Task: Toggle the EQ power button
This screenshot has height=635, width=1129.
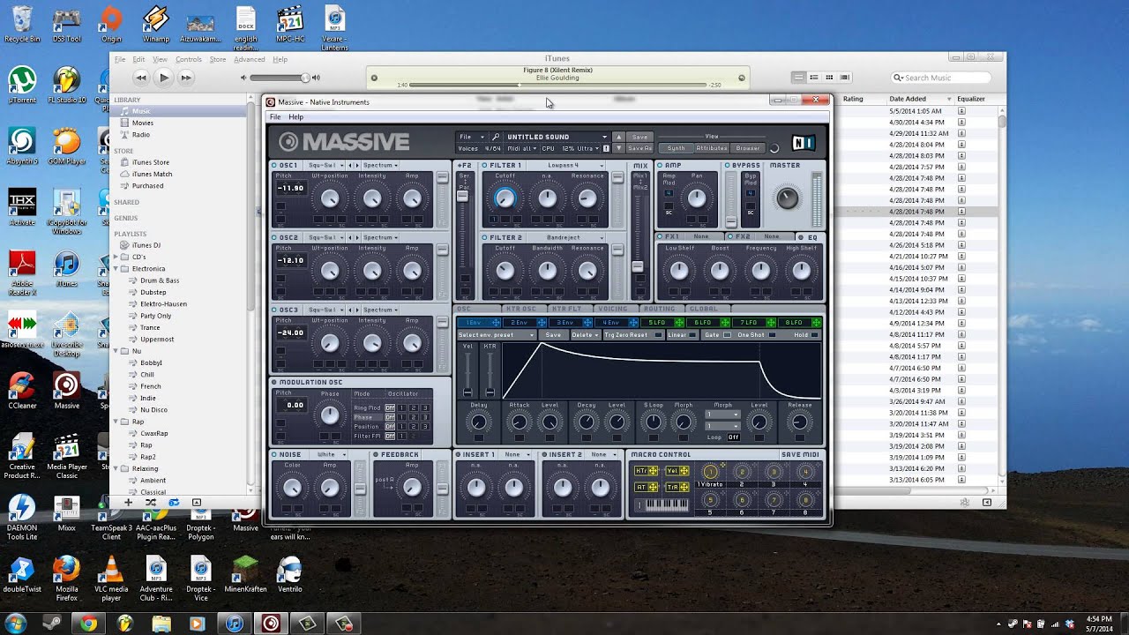Action: [801, 237]
